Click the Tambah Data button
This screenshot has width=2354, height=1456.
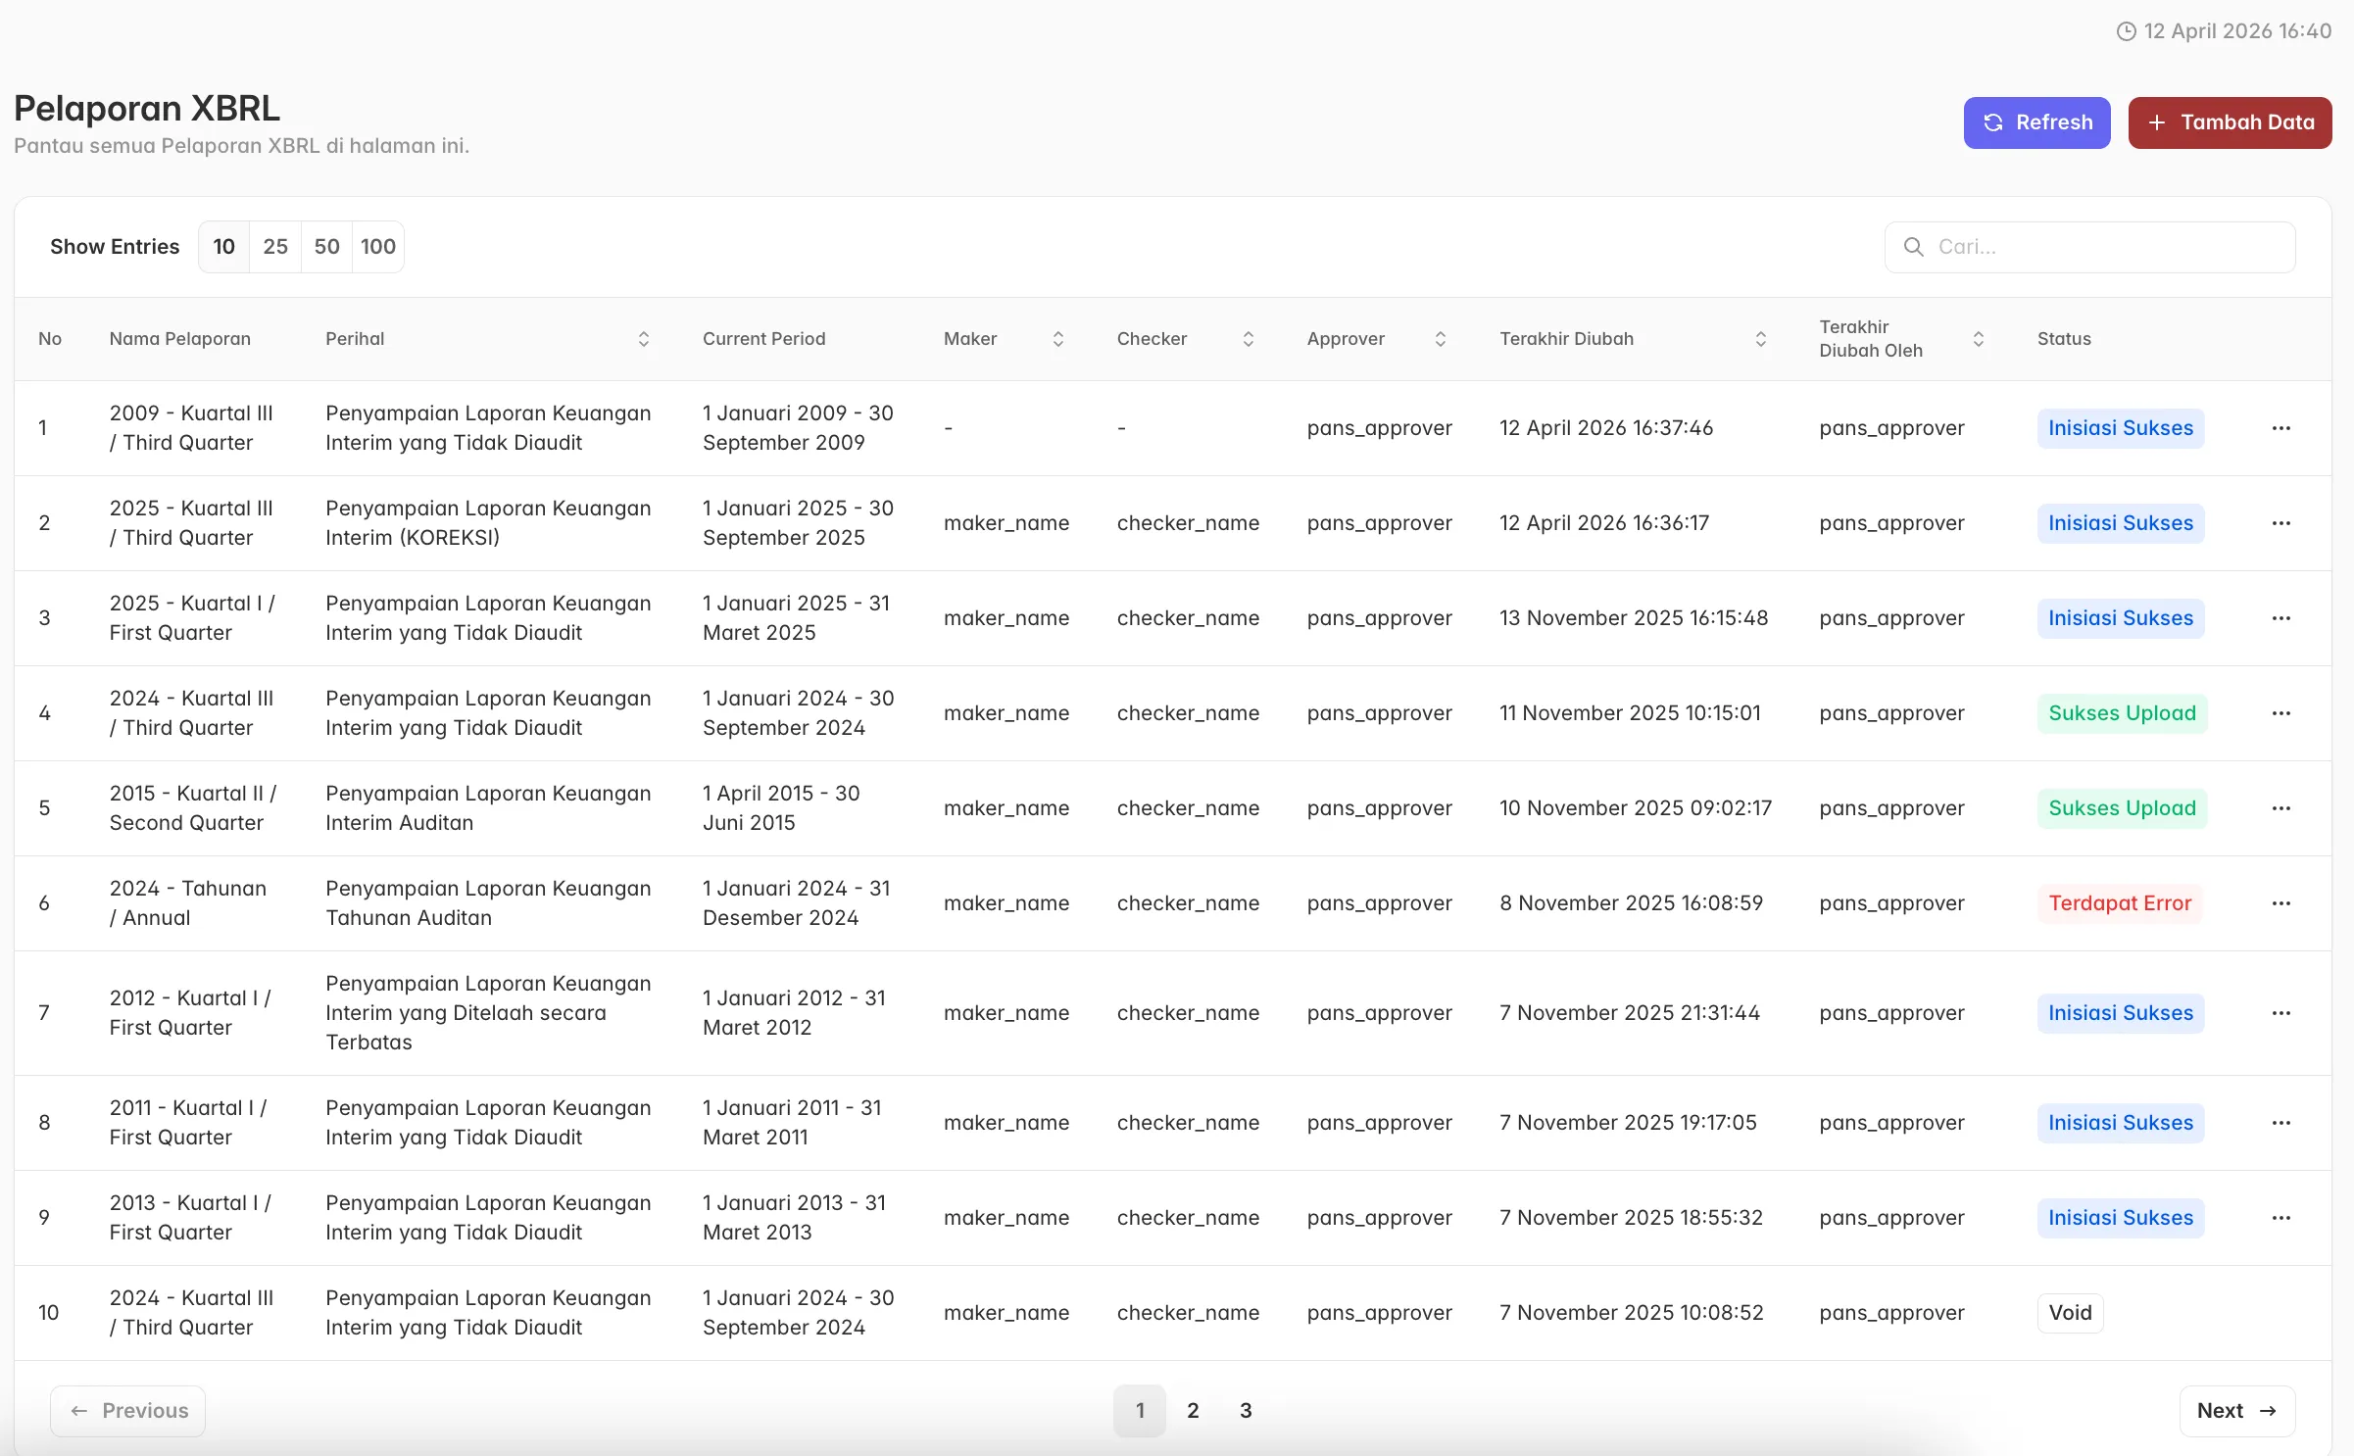2230,122
